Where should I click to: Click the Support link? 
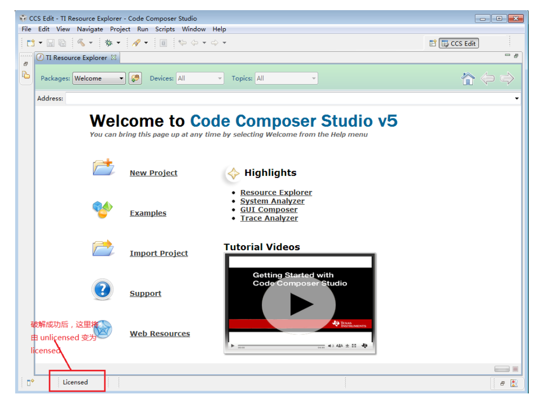[x=146, y=293]
